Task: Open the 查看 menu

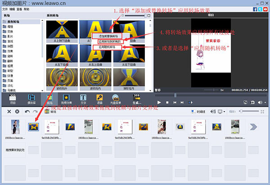Action: [19, 9]
